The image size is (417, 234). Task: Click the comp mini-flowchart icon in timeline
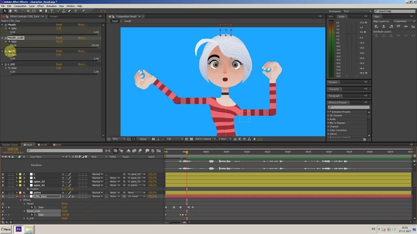[x=108, y=151]
